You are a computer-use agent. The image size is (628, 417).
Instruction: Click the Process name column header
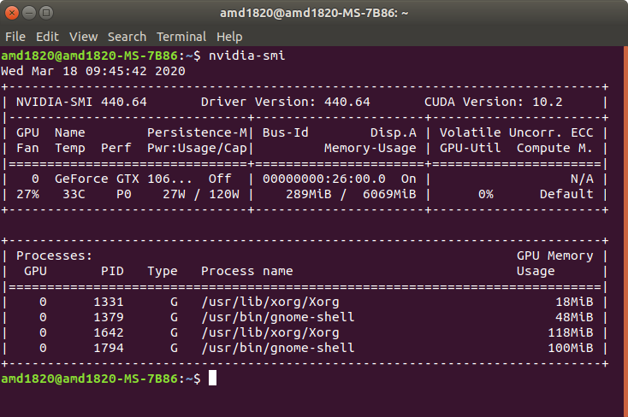tap(246, 271)
